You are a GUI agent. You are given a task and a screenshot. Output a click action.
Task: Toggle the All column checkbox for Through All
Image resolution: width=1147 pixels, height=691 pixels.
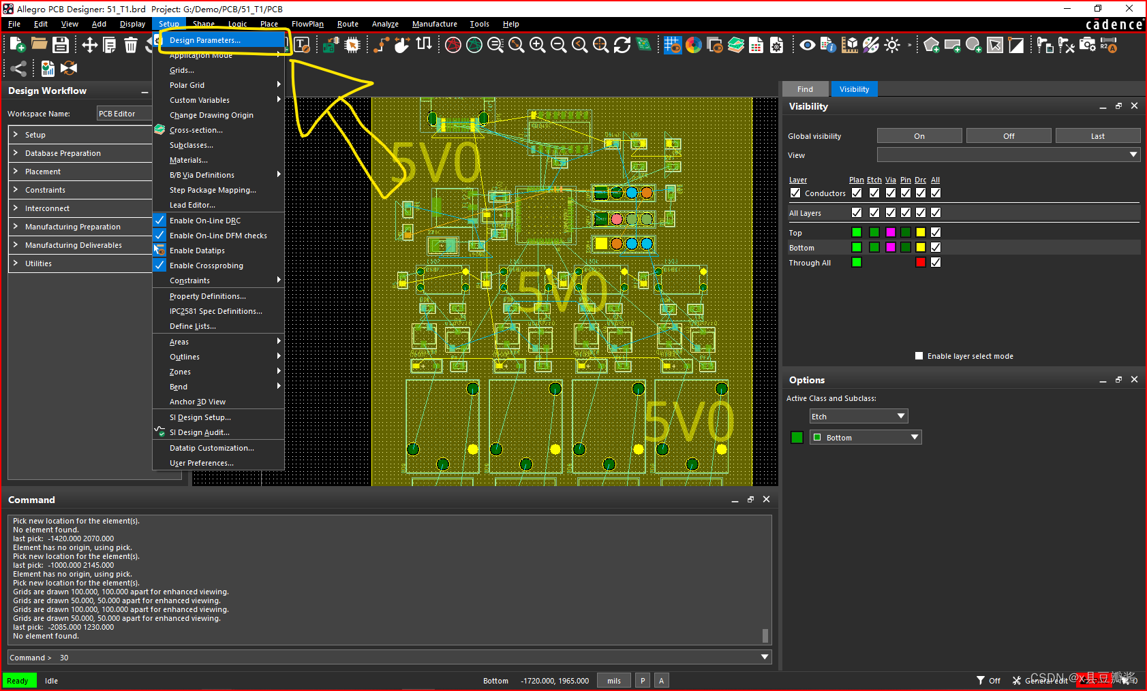coord(936,262)
